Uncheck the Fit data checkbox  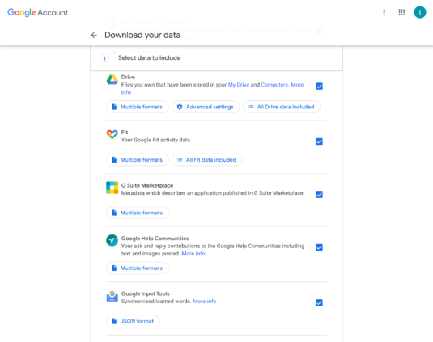point(319,141)
